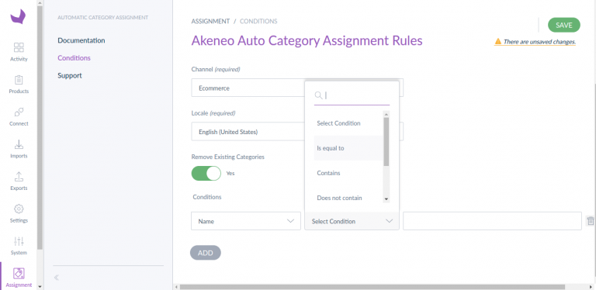Screen dimensions: 596x290
Task: Click 'Automatic Category Assignment' heading text
Action: coord(103,18)
